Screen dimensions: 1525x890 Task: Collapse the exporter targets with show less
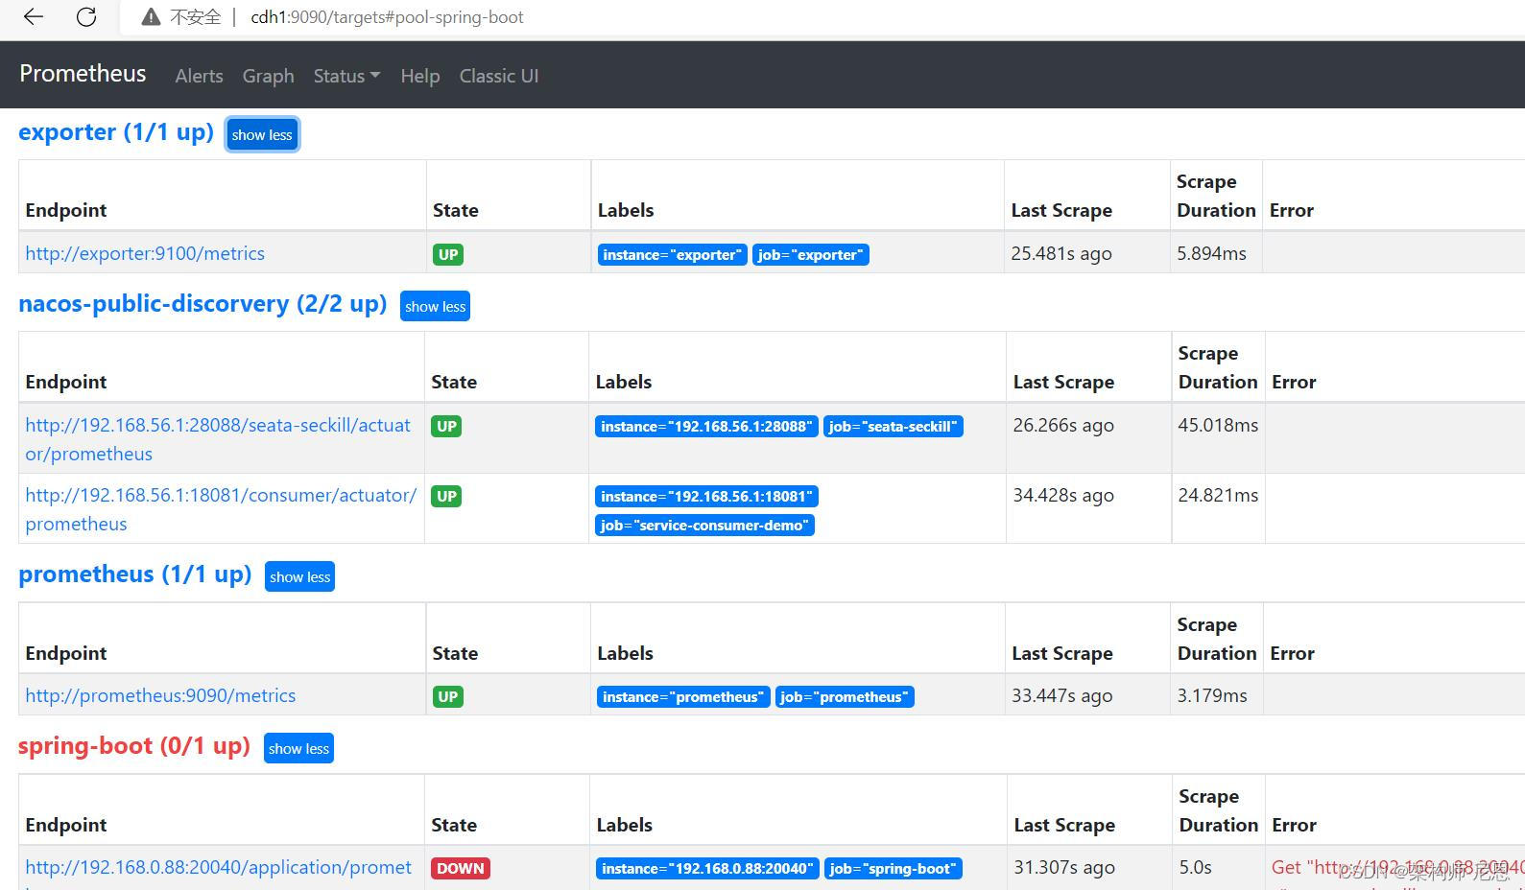pyautogui.click(x=262, y=134)
